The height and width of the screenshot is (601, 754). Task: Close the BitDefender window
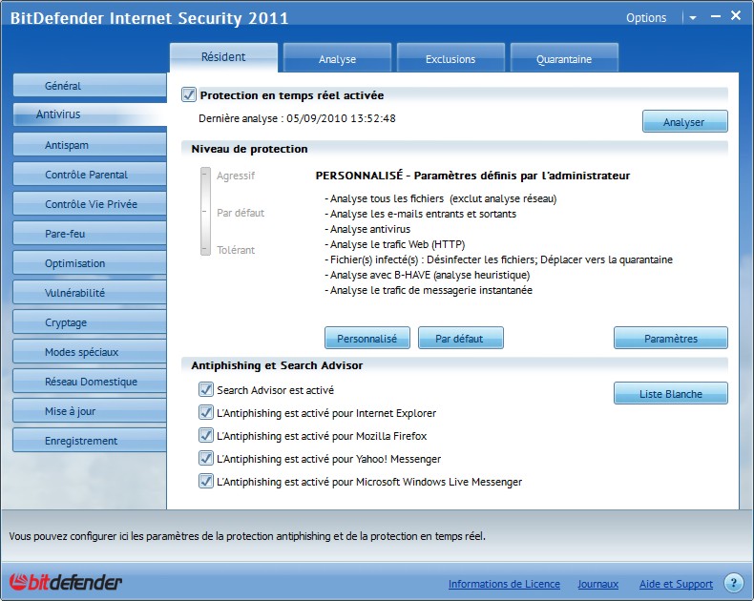pyautogui.click(x=736, y=16)
